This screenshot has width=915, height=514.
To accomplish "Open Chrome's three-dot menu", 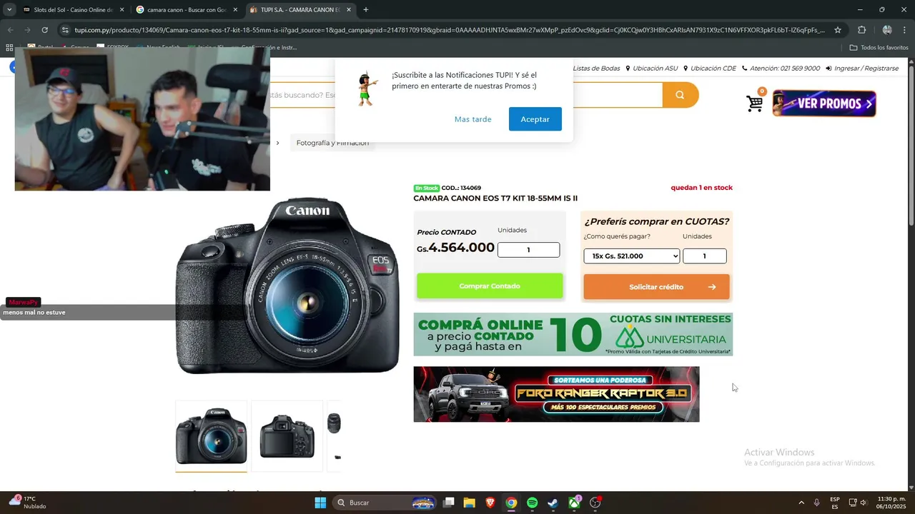I will click(905, 30).
